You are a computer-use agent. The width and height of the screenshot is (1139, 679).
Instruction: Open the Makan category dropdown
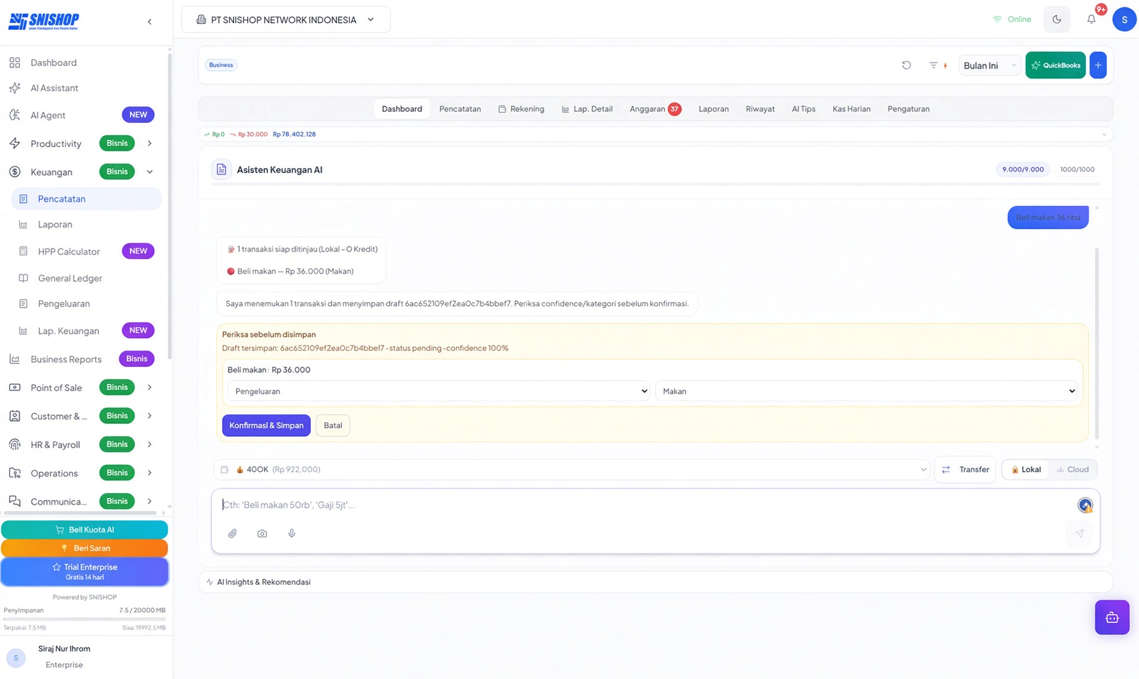pos(866,391)
